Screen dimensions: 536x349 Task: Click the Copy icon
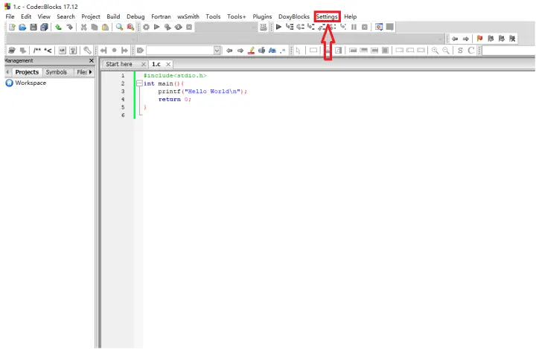pyautogui.click(x=95, y=27)
